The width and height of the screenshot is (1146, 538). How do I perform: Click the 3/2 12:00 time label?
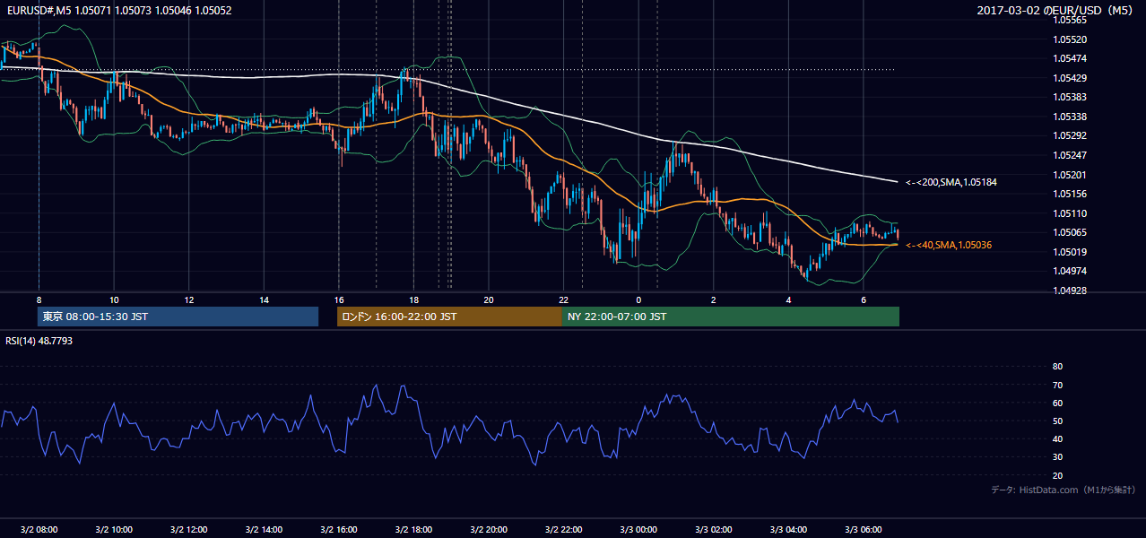coord(188,529)
